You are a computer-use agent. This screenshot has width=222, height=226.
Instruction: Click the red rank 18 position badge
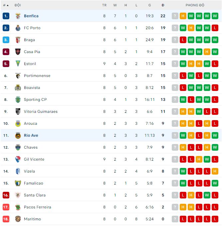coord(6,219)
